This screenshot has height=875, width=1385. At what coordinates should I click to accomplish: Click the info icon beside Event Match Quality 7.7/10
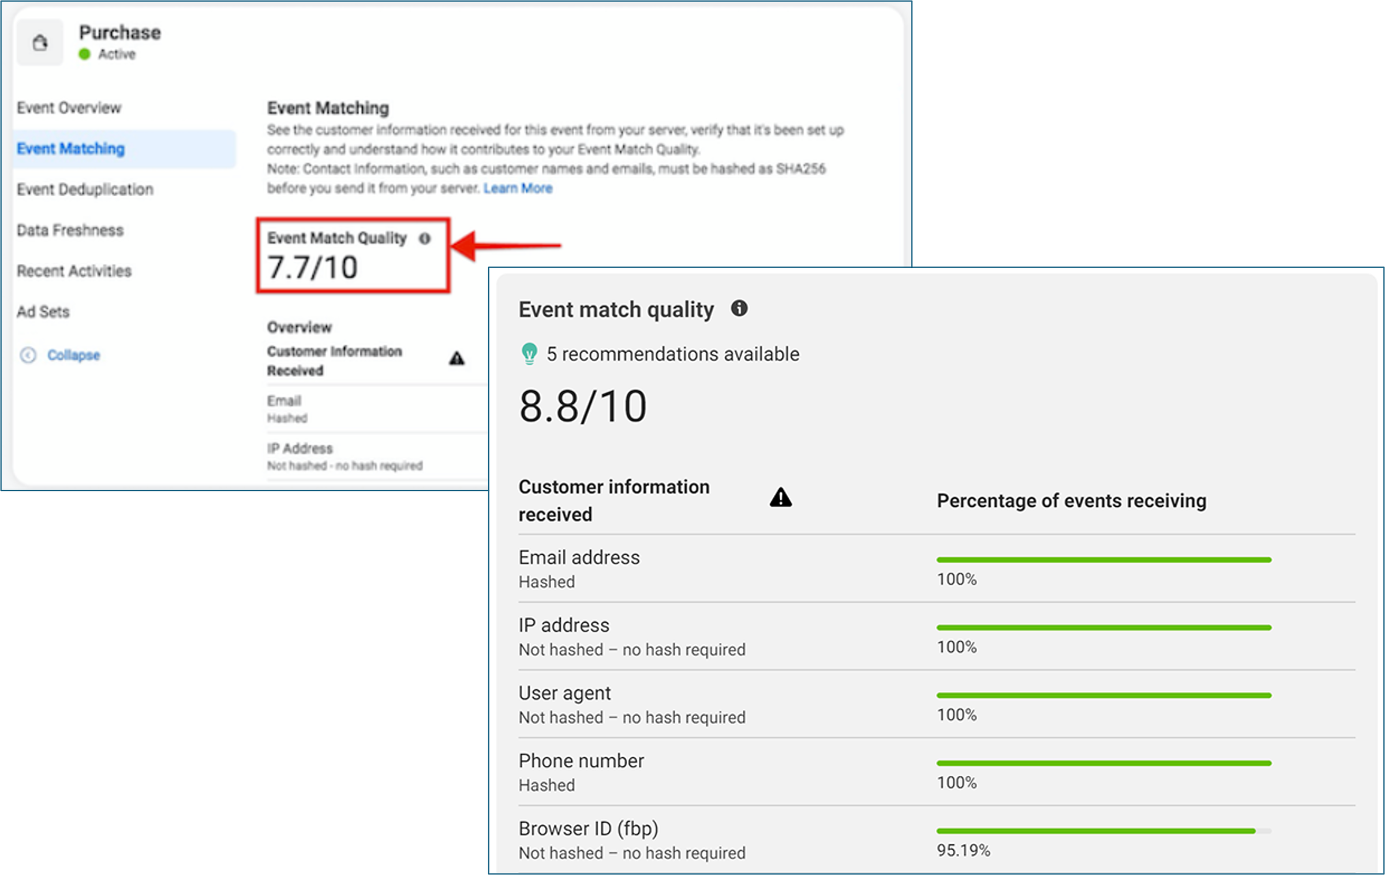tap(425, 238)
